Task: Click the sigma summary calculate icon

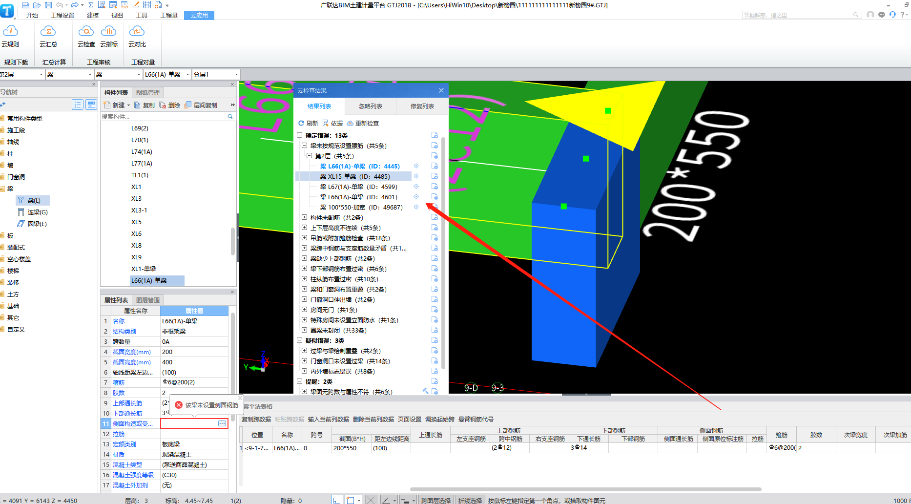Action: click(x=91, y=5)
